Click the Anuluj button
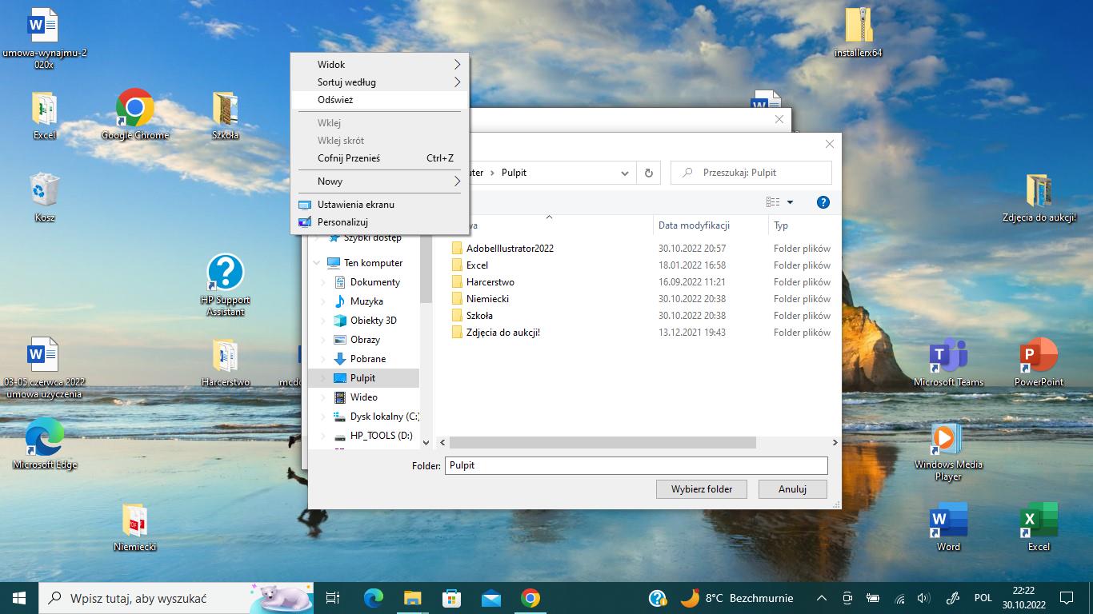 coord(792,489)
